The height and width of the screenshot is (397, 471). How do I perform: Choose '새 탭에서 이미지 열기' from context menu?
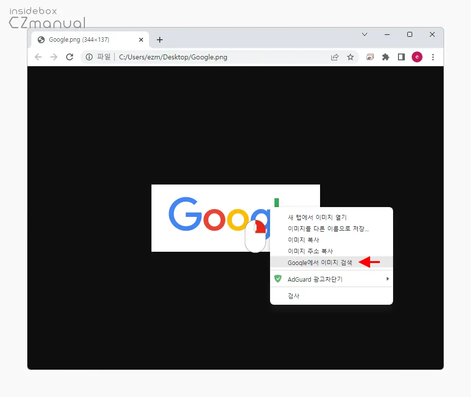331,217
